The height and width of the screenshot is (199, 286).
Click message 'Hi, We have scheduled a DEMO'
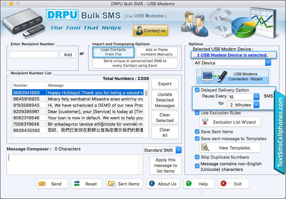[x=95, y=105]
